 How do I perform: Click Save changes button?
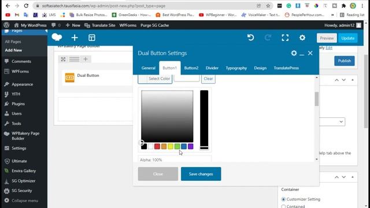pyautogui.click(x=201, y=174)
